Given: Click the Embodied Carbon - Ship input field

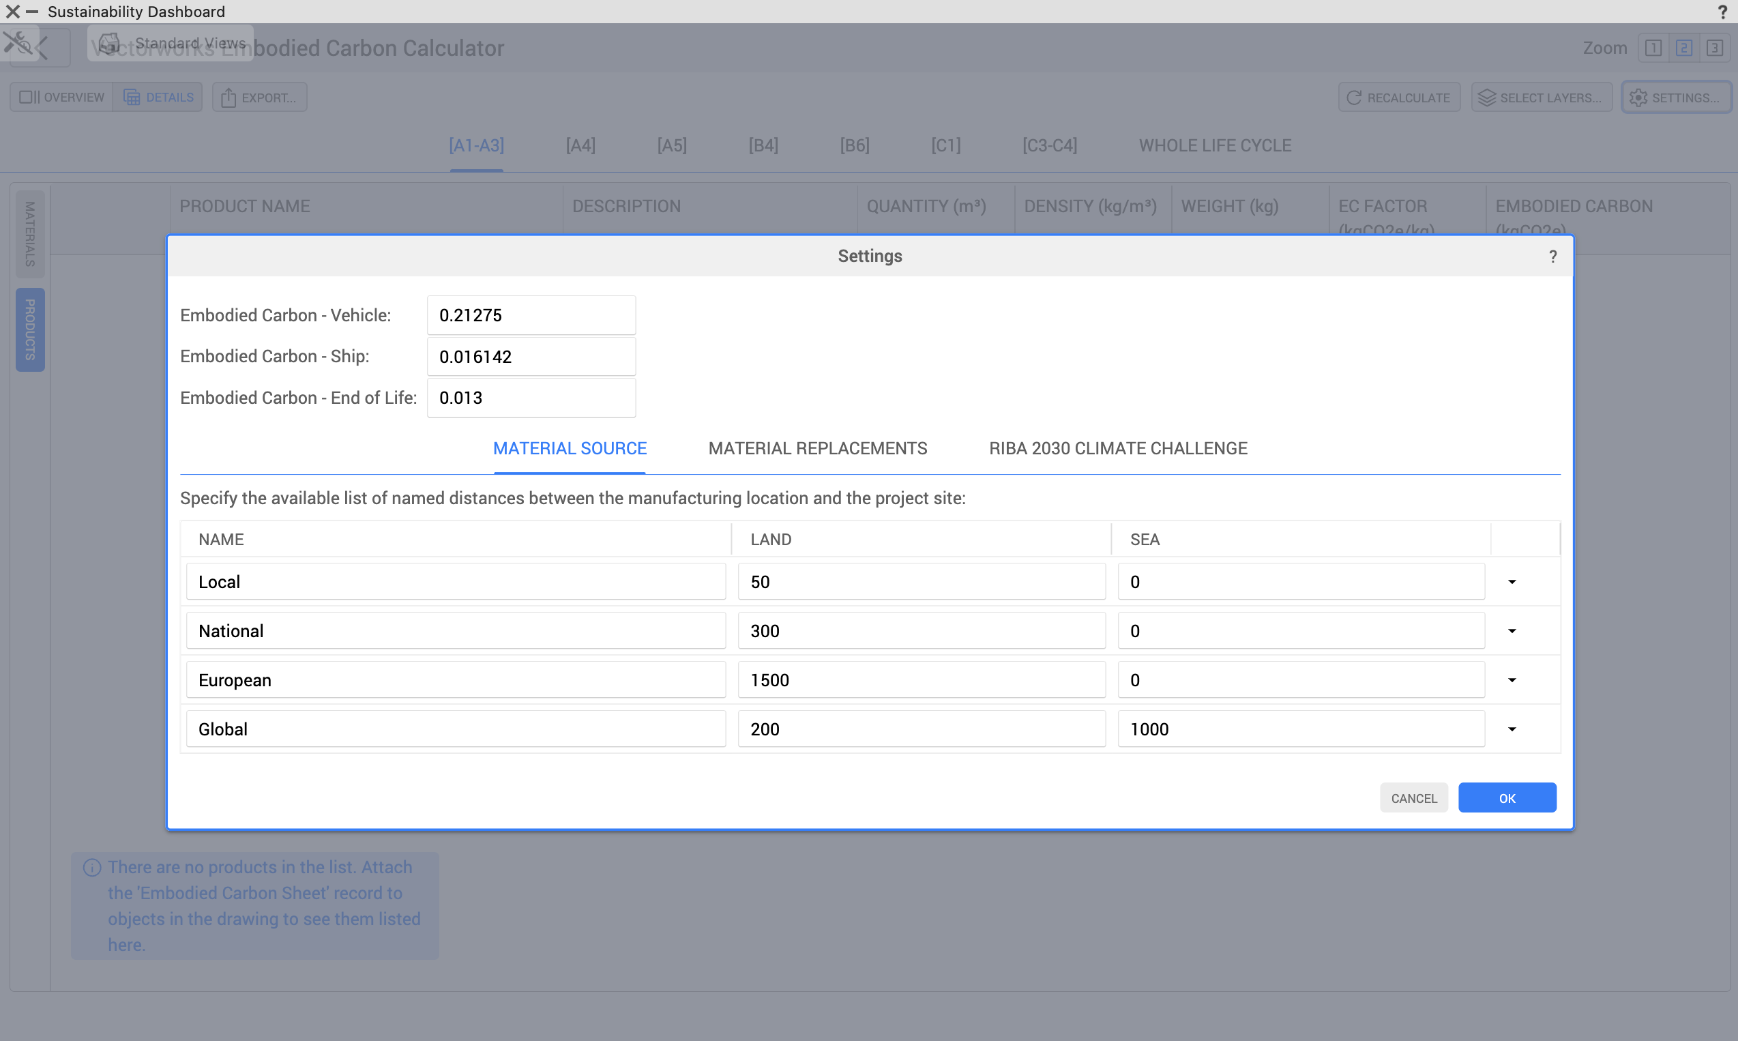Looking at the screenshot, I should point(531,356).
